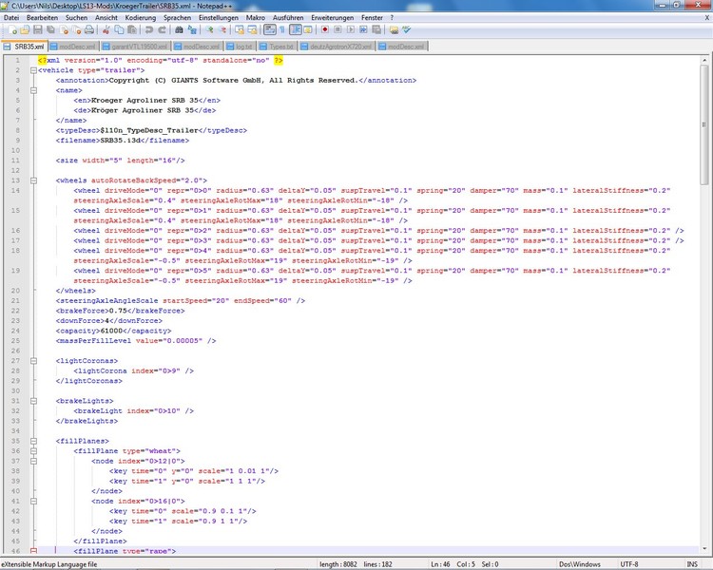Collapse the brakeLights fold on line 31
The height and width of the screenshot is (570, 713).
(x=33, y=401)
